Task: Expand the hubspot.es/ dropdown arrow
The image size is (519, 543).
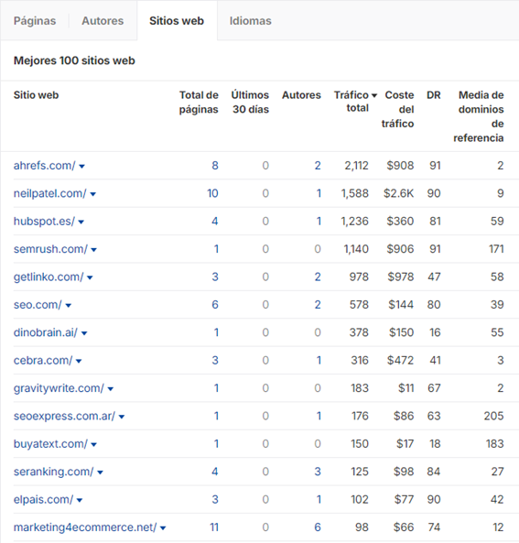Action: [81, 222]
